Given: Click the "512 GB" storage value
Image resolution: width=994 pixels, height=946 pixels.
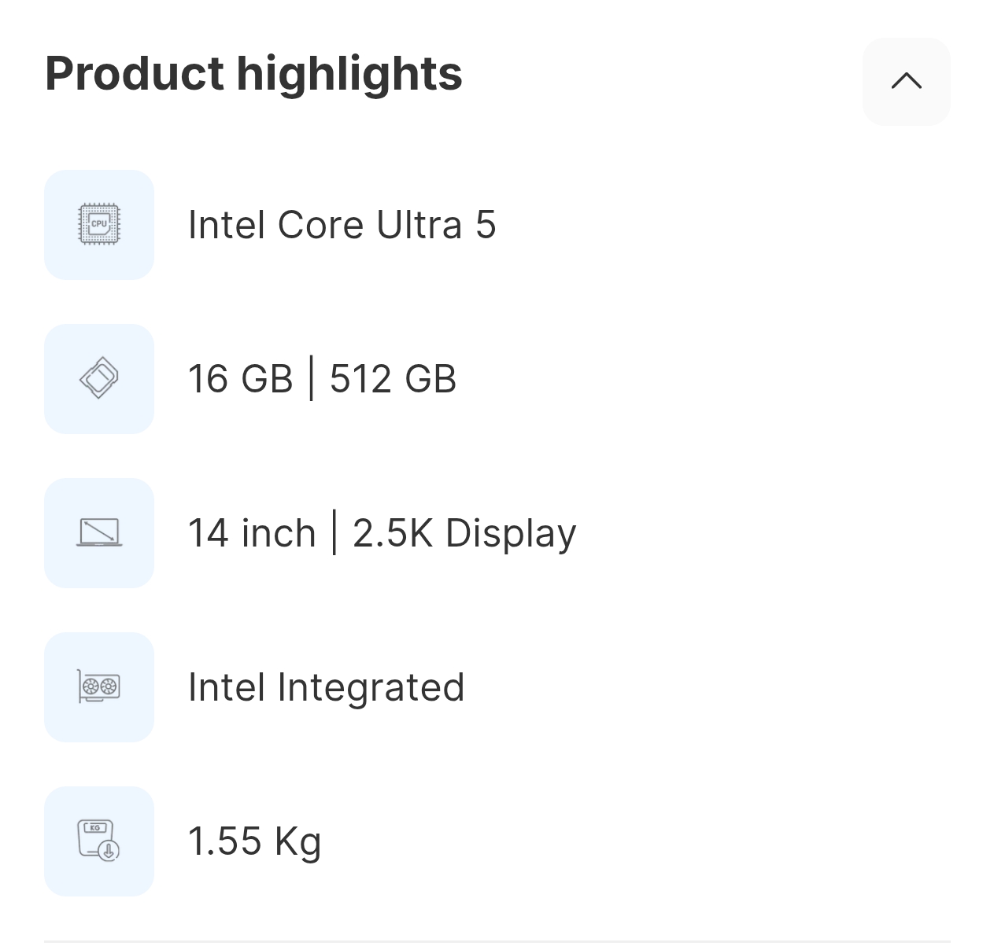Looking at the screenshot, I should point(393,378).
